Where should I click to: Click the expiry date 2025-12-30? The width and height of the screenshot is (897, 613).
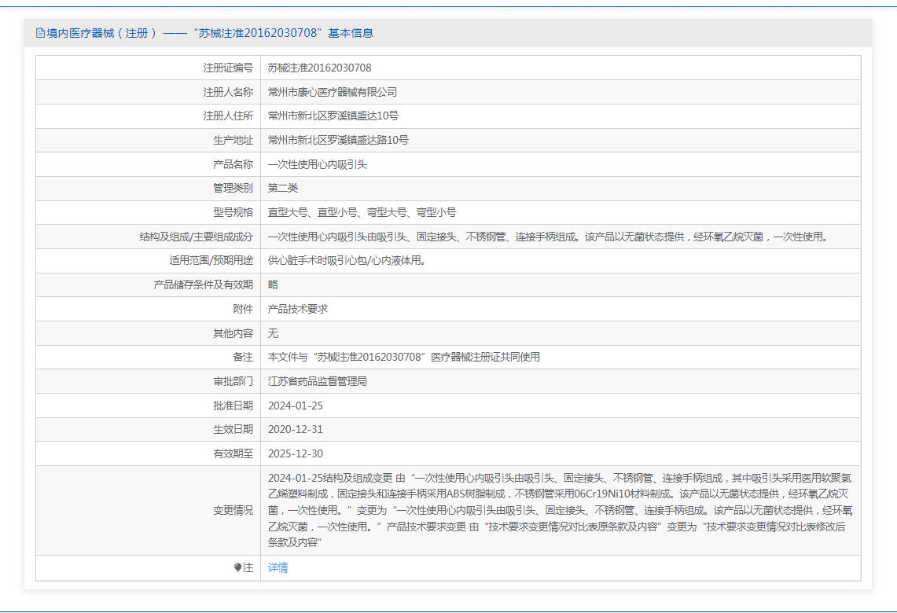click(x=295, y=453)
